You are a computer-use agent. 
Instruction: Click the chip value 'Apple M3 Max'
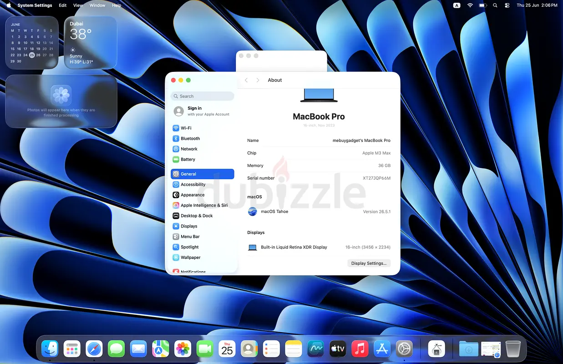pyautogui.click(x=376, y=153)
